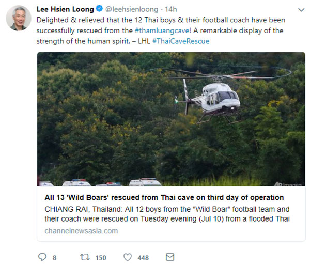Click the envelope direct message icon
The width and height of the screenshot is (310, 266).
[x=169, y=257]
